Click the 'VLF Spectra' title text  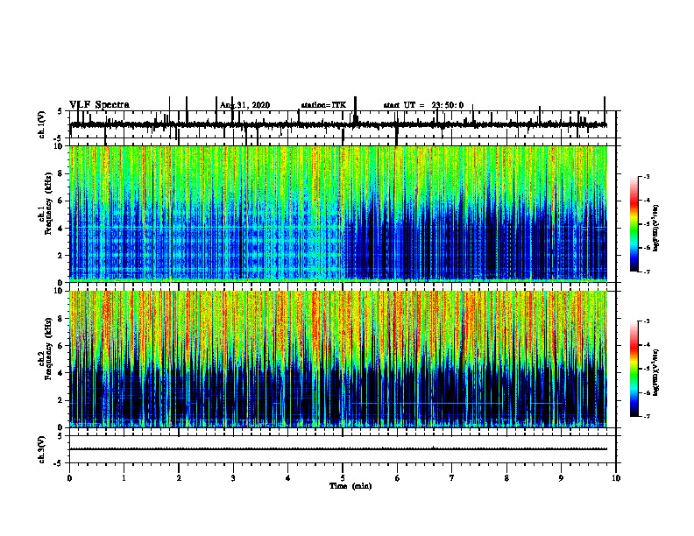pyautogui.click(x=99, y=105)
